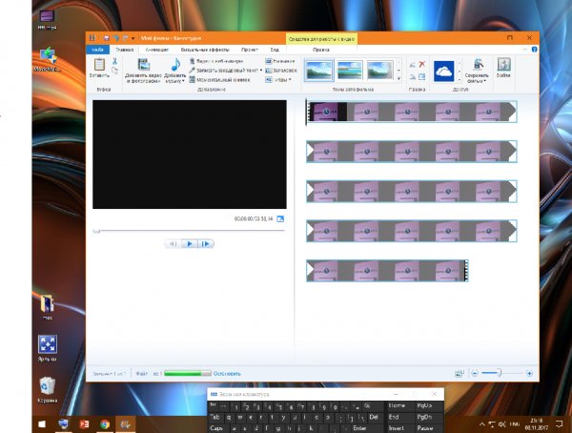The image size is (572, 433).
Task: Click the Play button under preview
Action: pos(190,243)
